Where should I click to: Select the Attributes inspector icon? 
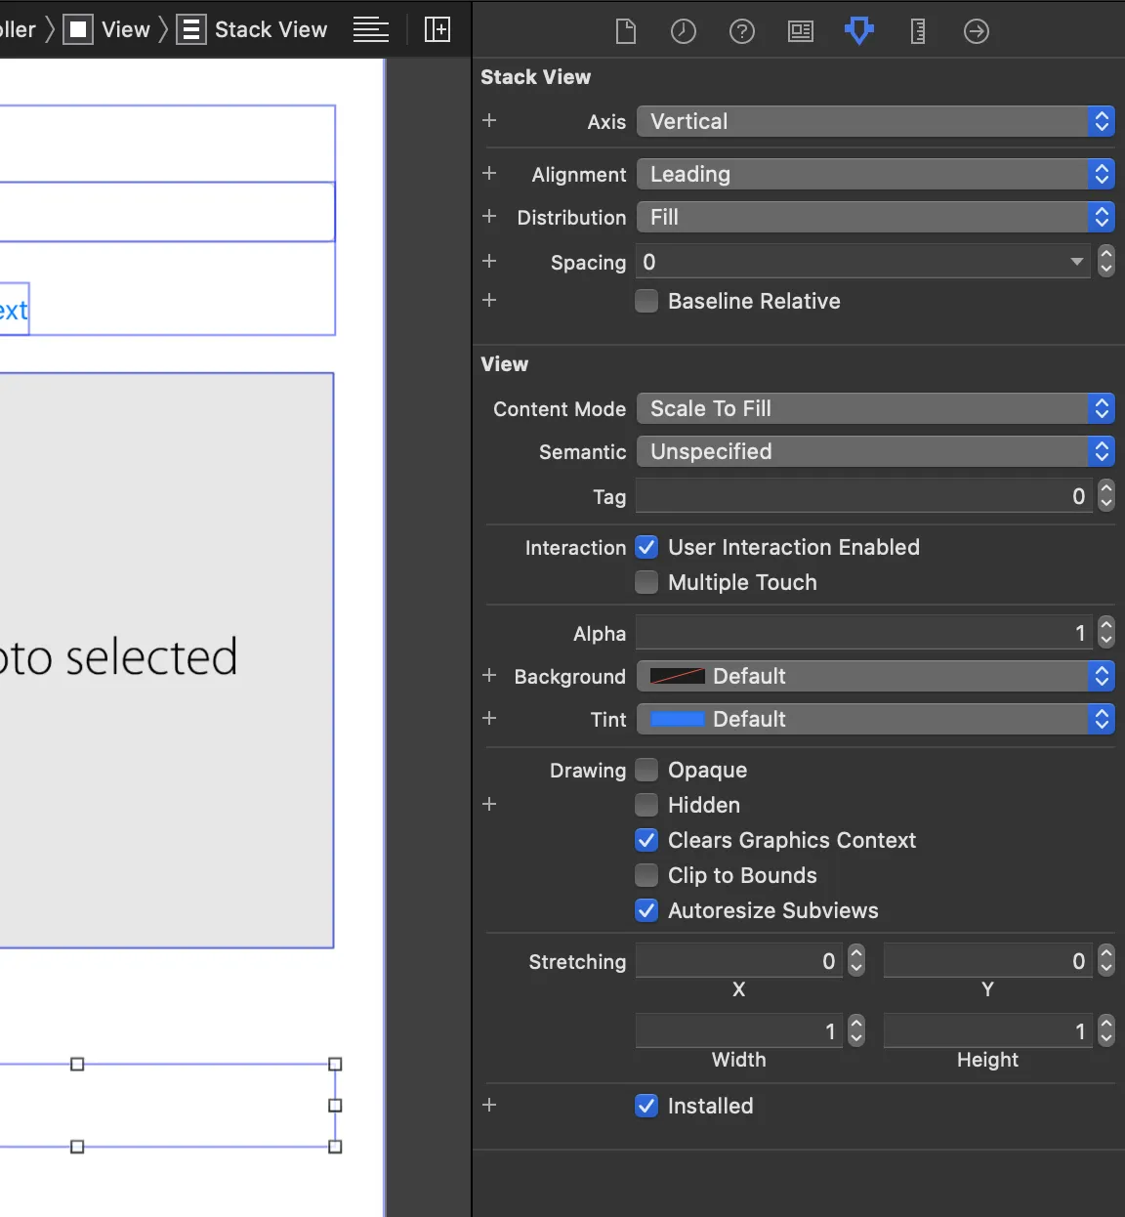(859, 31)
